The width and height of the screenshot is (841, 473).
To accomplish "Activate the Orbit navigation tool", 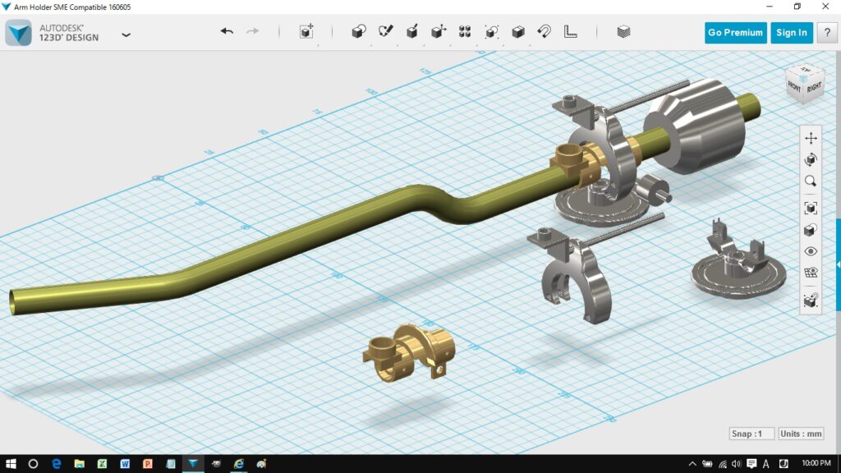I will [x=811, y=159].
